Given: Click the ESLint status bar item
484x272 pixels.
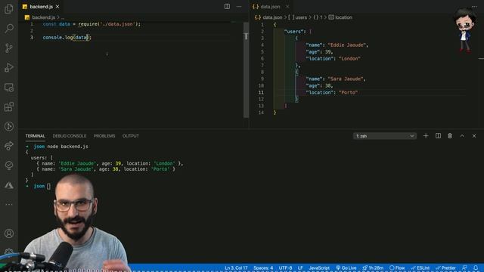Looking at the screenshot, I should (420, 268).
